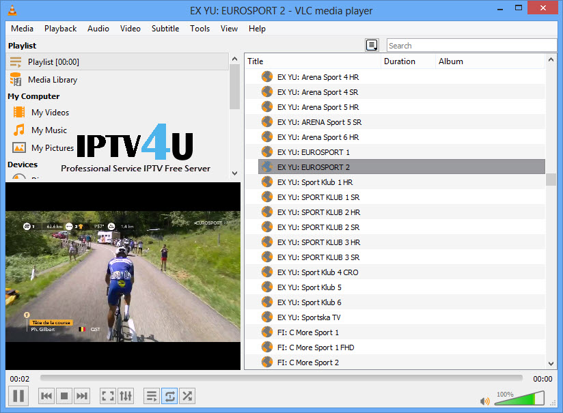Image resolution: width=563 pixels, height=413 pixels.
Task: Open My Pictures from the sidebar
Action: coord(53,147)
